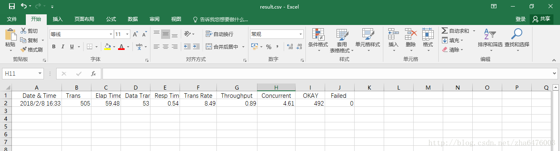Copy selection with 复制
Image resolution: width=560 pixels, height=151 pixels.
[x=29, y=40]
